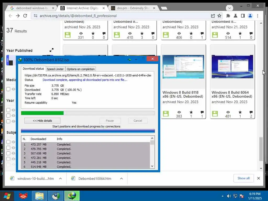
Task: Switch to the Download status tab
Action: click(33, 69)
